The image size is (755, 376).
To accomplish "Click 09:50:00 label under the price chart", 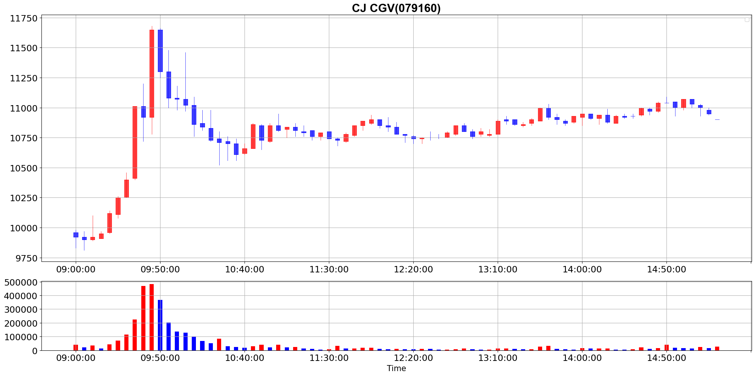I will click(x=160, y=269).
